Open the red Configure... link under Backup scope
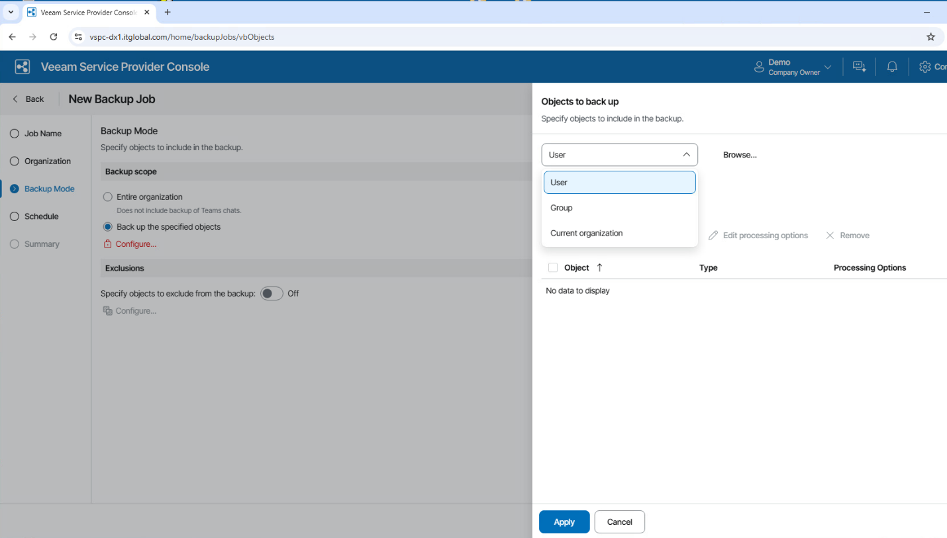Viewport: 947px width, 538px height. (x=130, y=244)
